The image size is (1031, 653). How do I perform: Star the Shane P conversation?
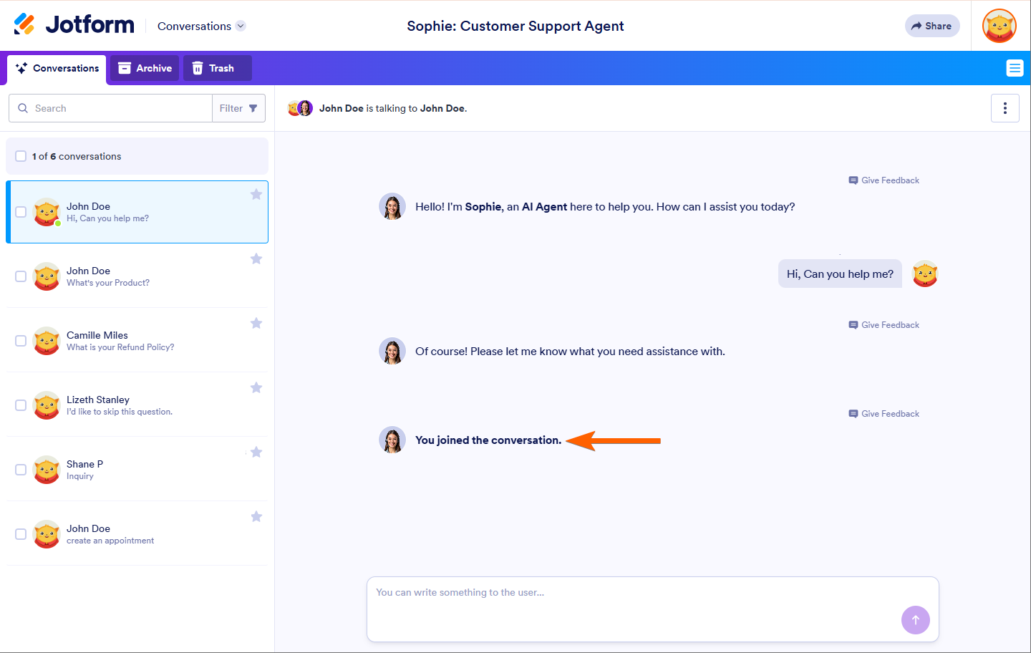(x=256, y=453)
